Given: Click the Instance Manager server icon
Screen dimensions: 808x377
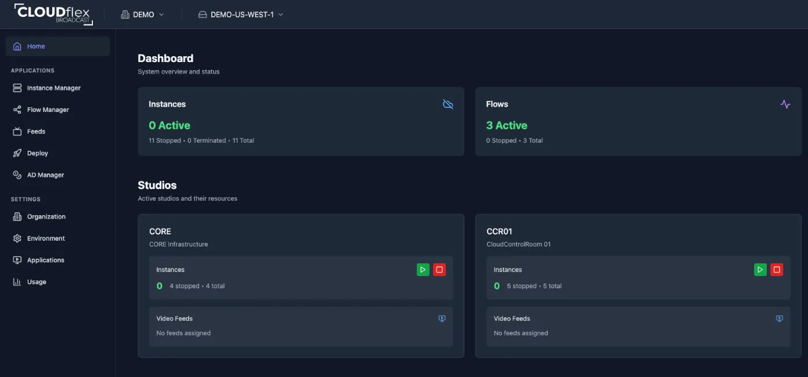Looking at the screenshot, I should pos(17,88).
